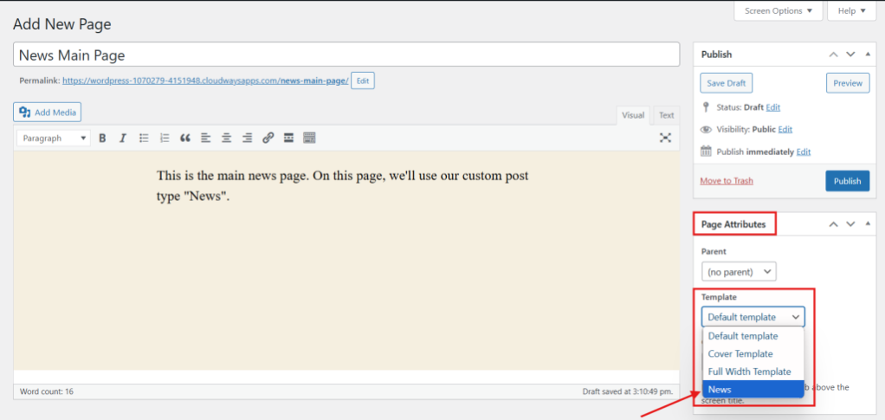
Task: Collapse the Publish panel with its toggle arrow
Action: click(x=869, y=55)
